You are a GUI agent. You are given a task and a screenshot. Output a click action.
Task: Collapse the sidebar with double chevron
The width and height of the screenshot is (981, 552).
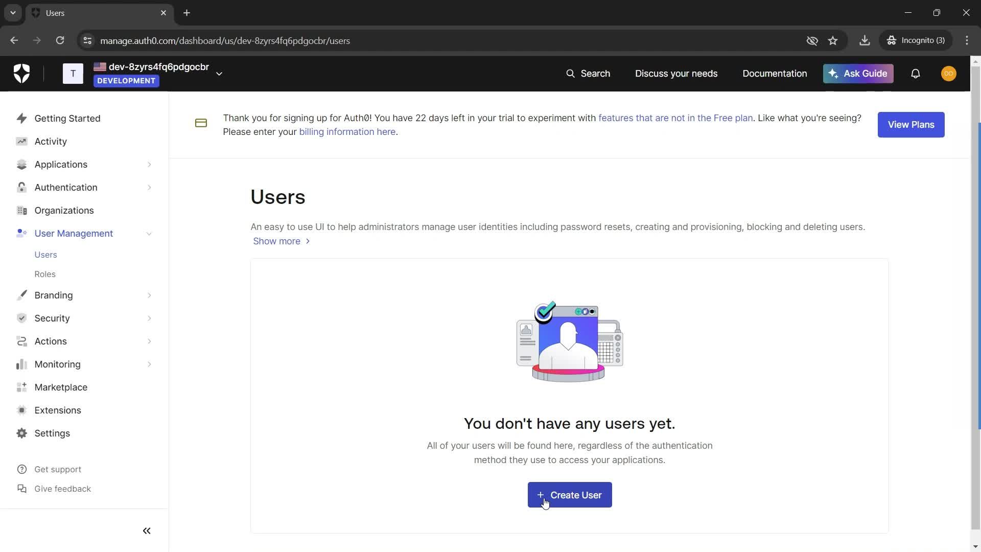147,531
